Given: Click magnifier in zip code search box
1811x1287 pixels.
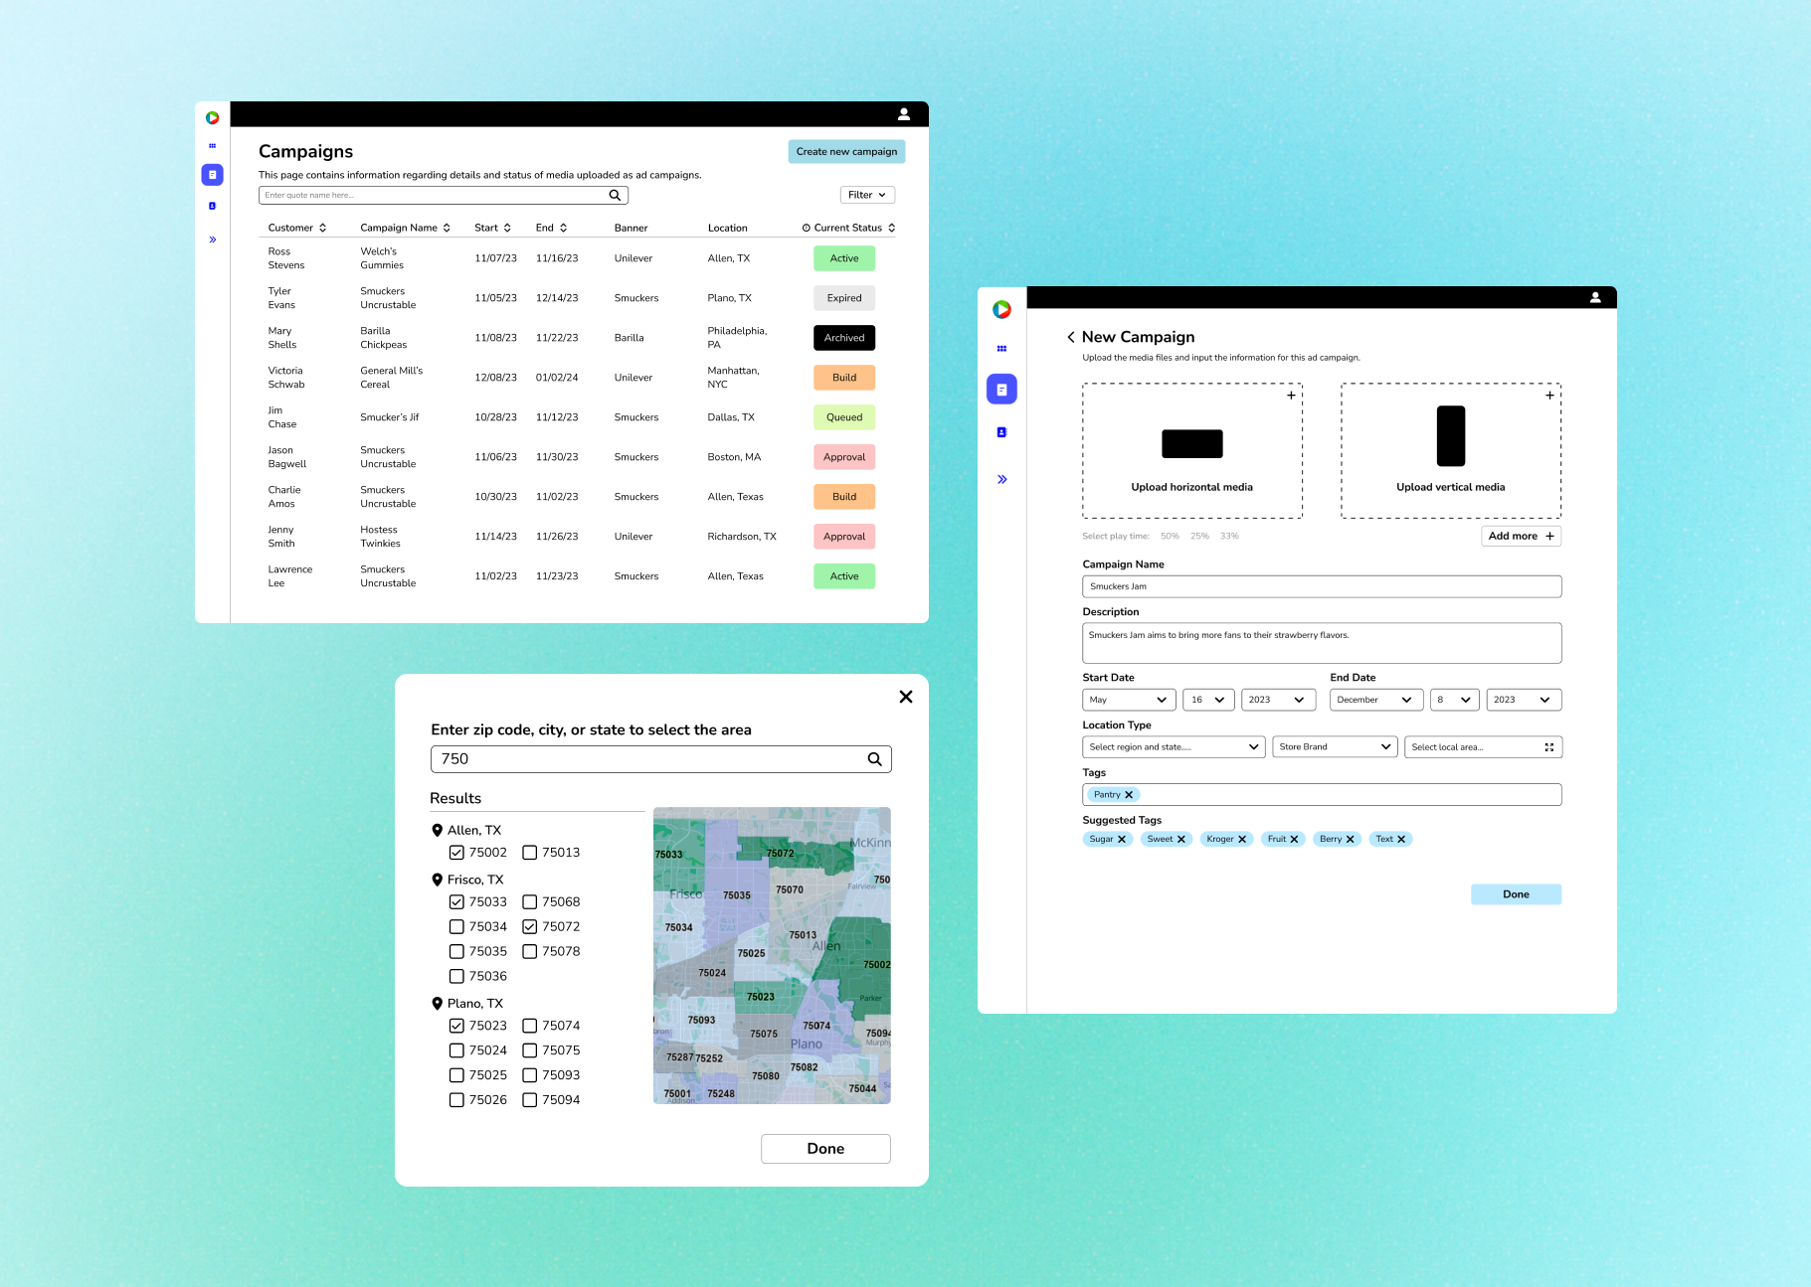Looking at the screenshot, I should [874, 759].
